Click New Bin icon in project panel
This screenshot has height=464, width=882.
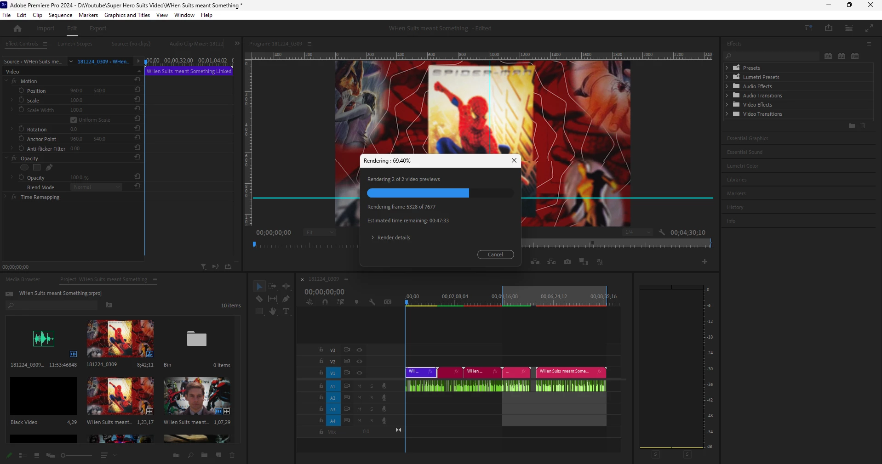(204, 455)
